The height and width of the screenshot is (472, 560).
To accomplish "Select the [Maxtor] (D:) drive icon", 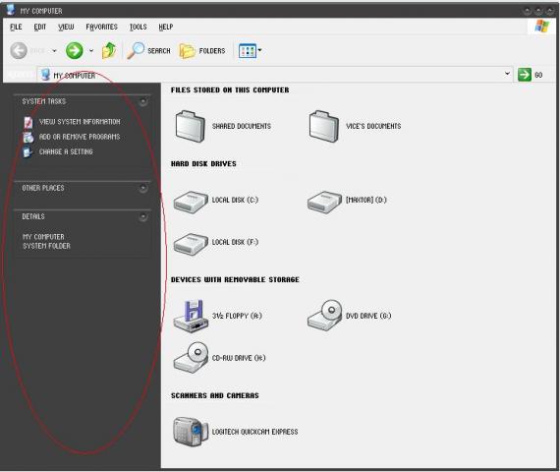I will [324, 202].
